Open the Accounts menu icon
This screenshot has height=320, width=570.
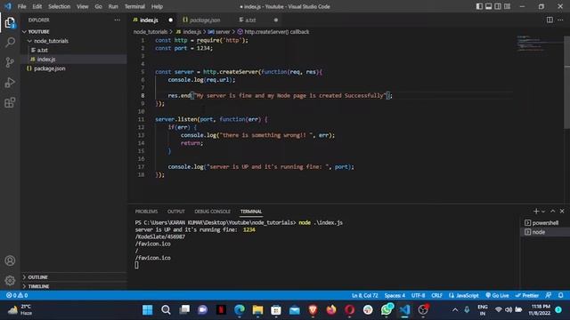10,260
